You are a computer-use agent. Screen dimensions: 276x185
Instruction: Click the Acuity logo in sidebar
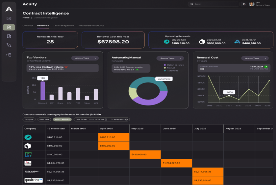(9, 9)
